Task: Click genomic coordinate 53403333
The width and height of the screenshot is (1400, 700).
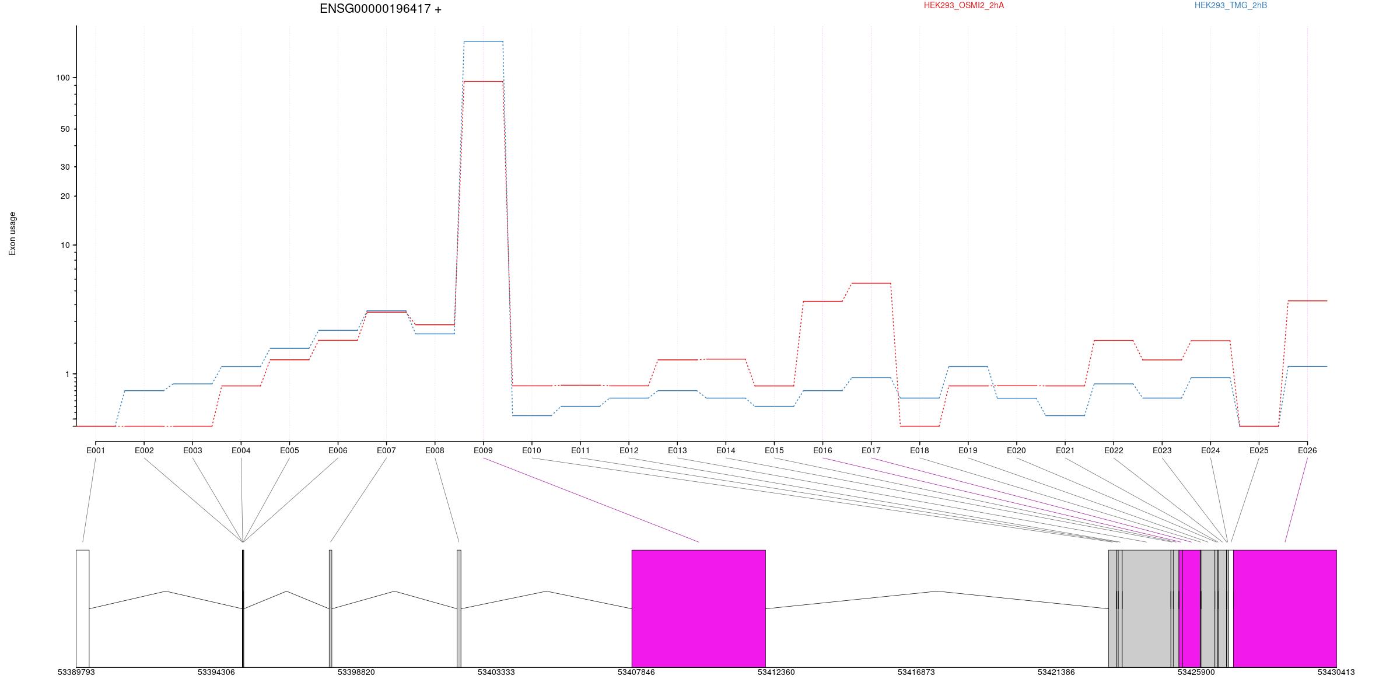Action: coord(496,672)
